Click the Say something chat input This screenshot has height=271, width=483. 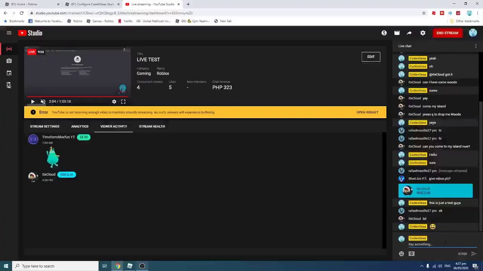[442, 245]
